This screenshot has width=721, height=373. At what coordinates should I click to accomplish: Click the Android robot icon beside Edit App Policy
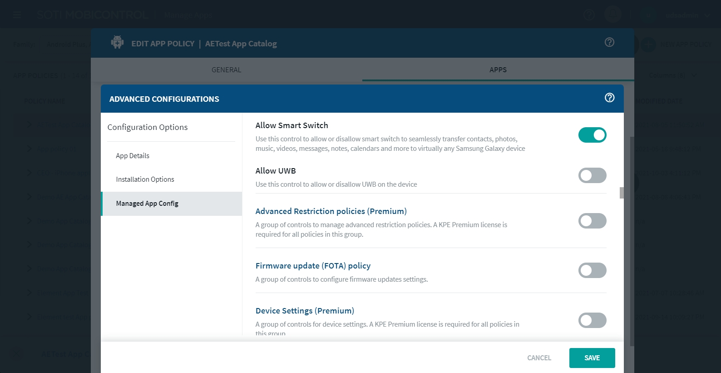(117, 43)
